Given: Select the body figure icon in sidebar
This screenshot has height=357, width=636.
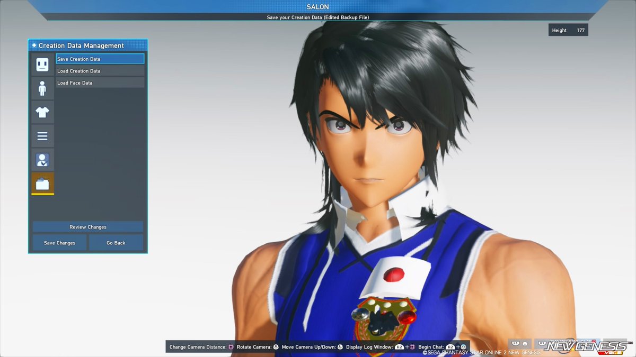Looking at the screenshot, I should (x=42, y=88).
